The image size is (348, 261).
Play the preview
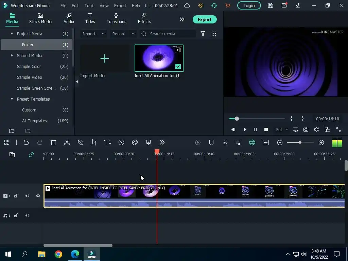[244, 129]
